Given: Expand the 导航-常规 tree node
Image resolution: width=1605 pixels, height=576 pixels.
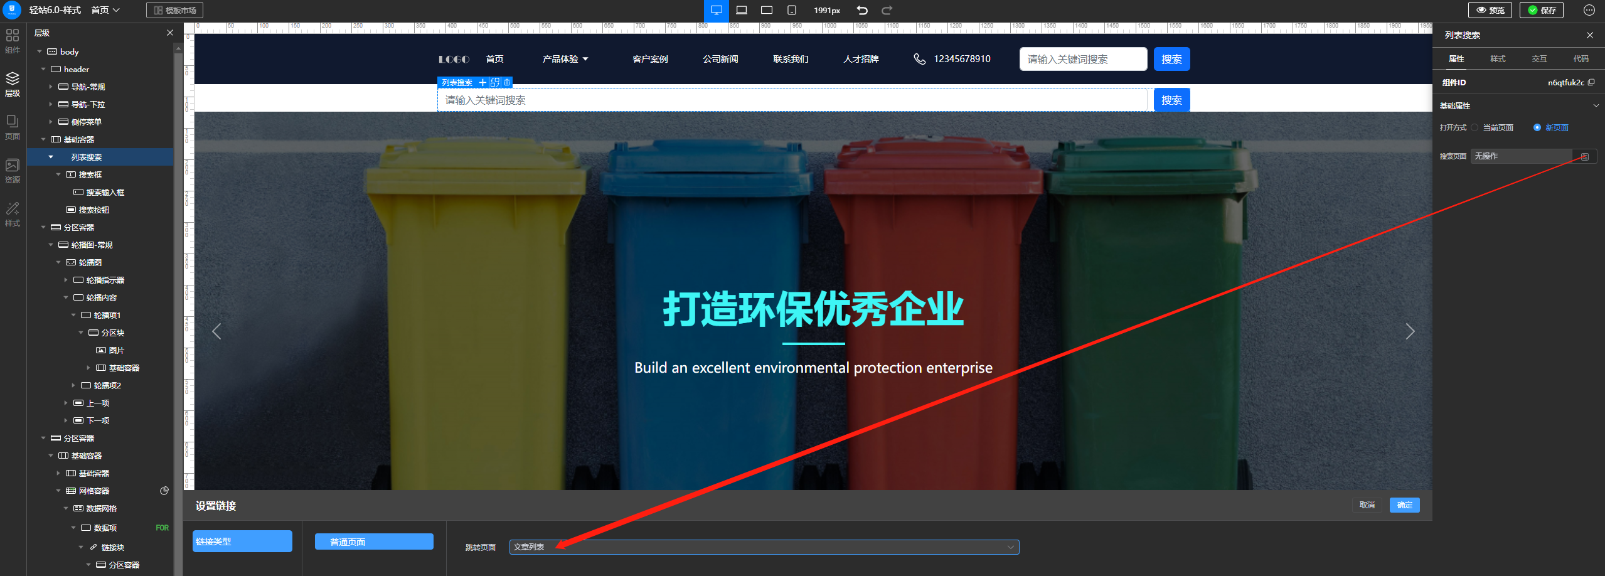Looking at the screenshot, I should 51,87.
